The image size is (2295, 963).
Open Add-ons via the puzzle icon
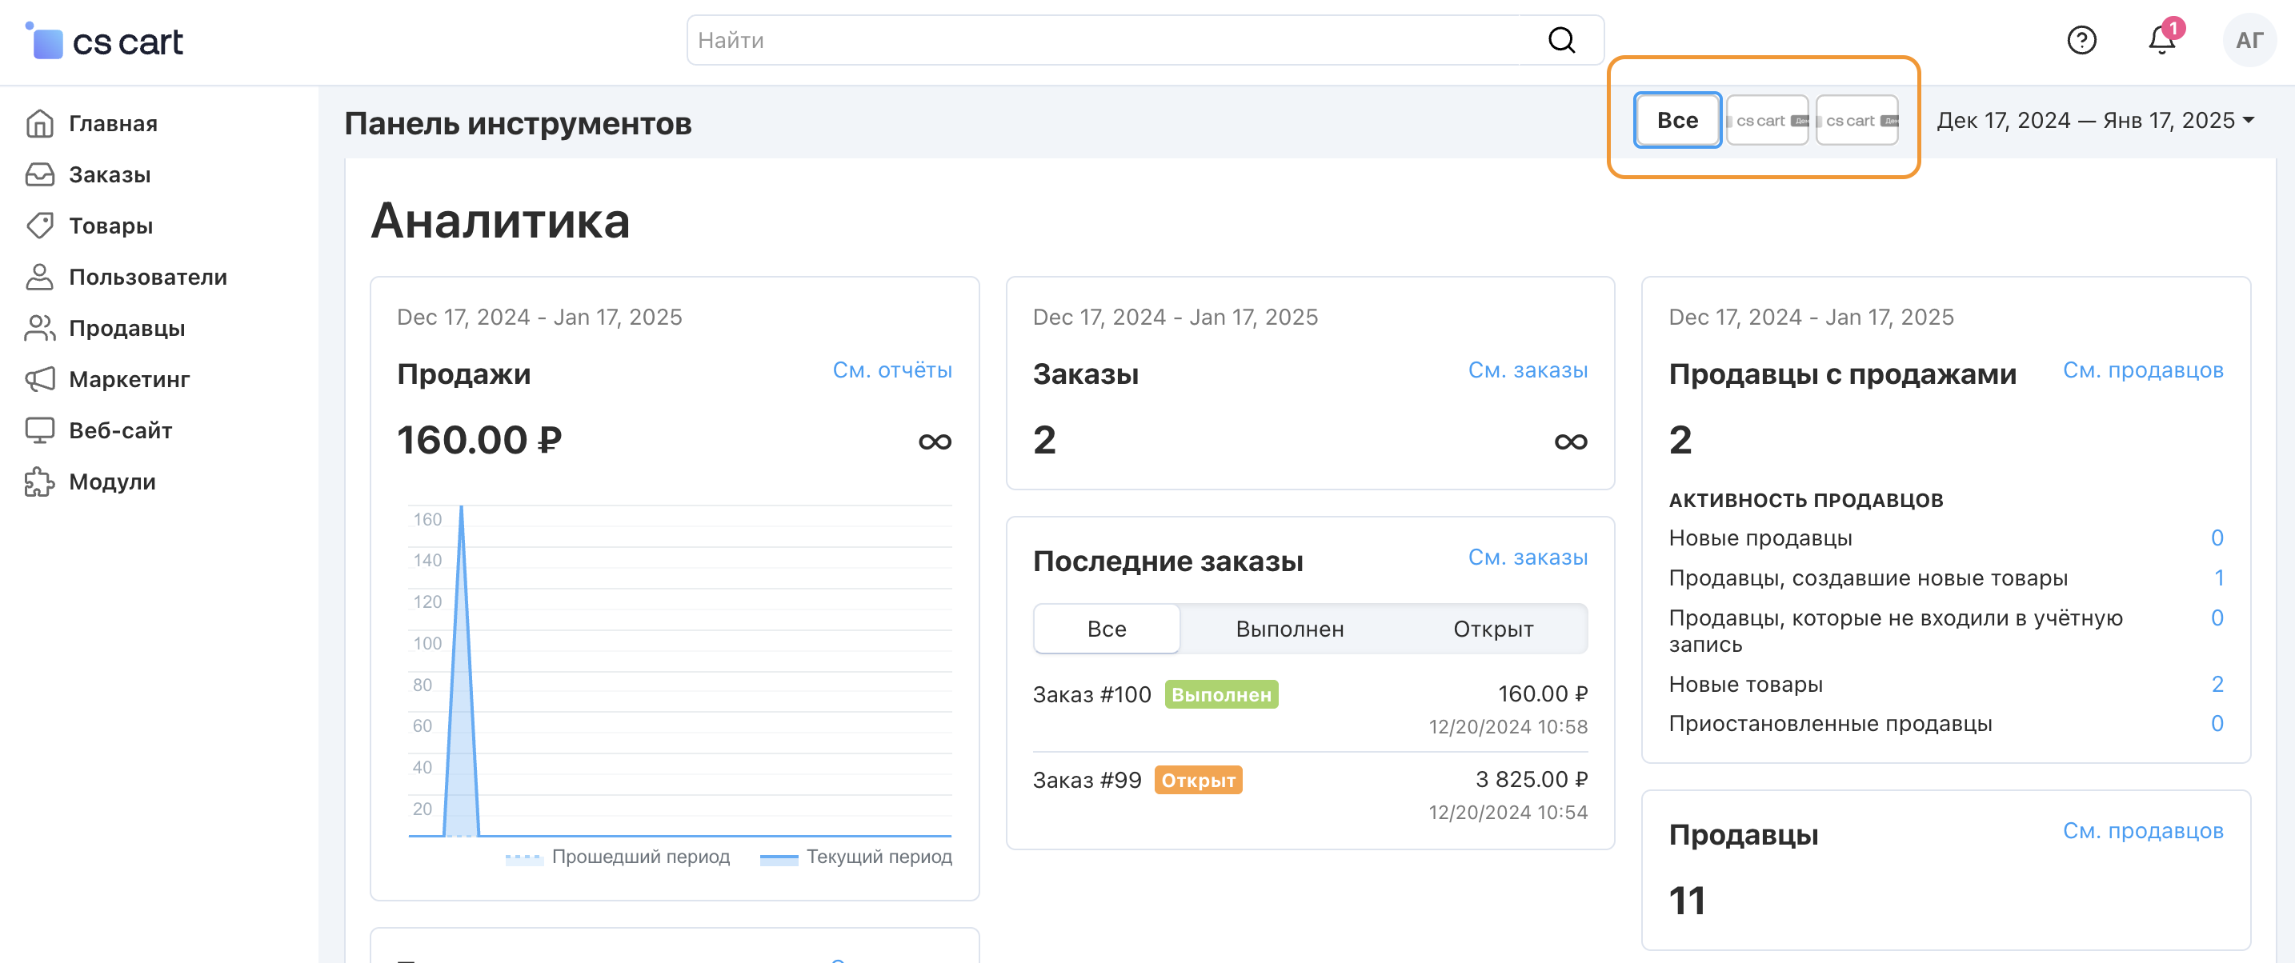pos(39,482)
